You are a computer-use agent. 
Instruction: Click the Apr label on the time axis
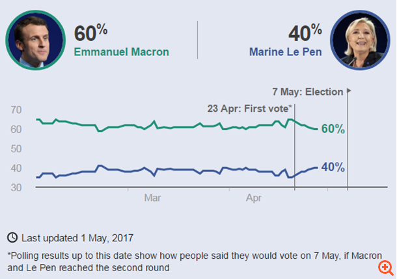coord(254,196)
